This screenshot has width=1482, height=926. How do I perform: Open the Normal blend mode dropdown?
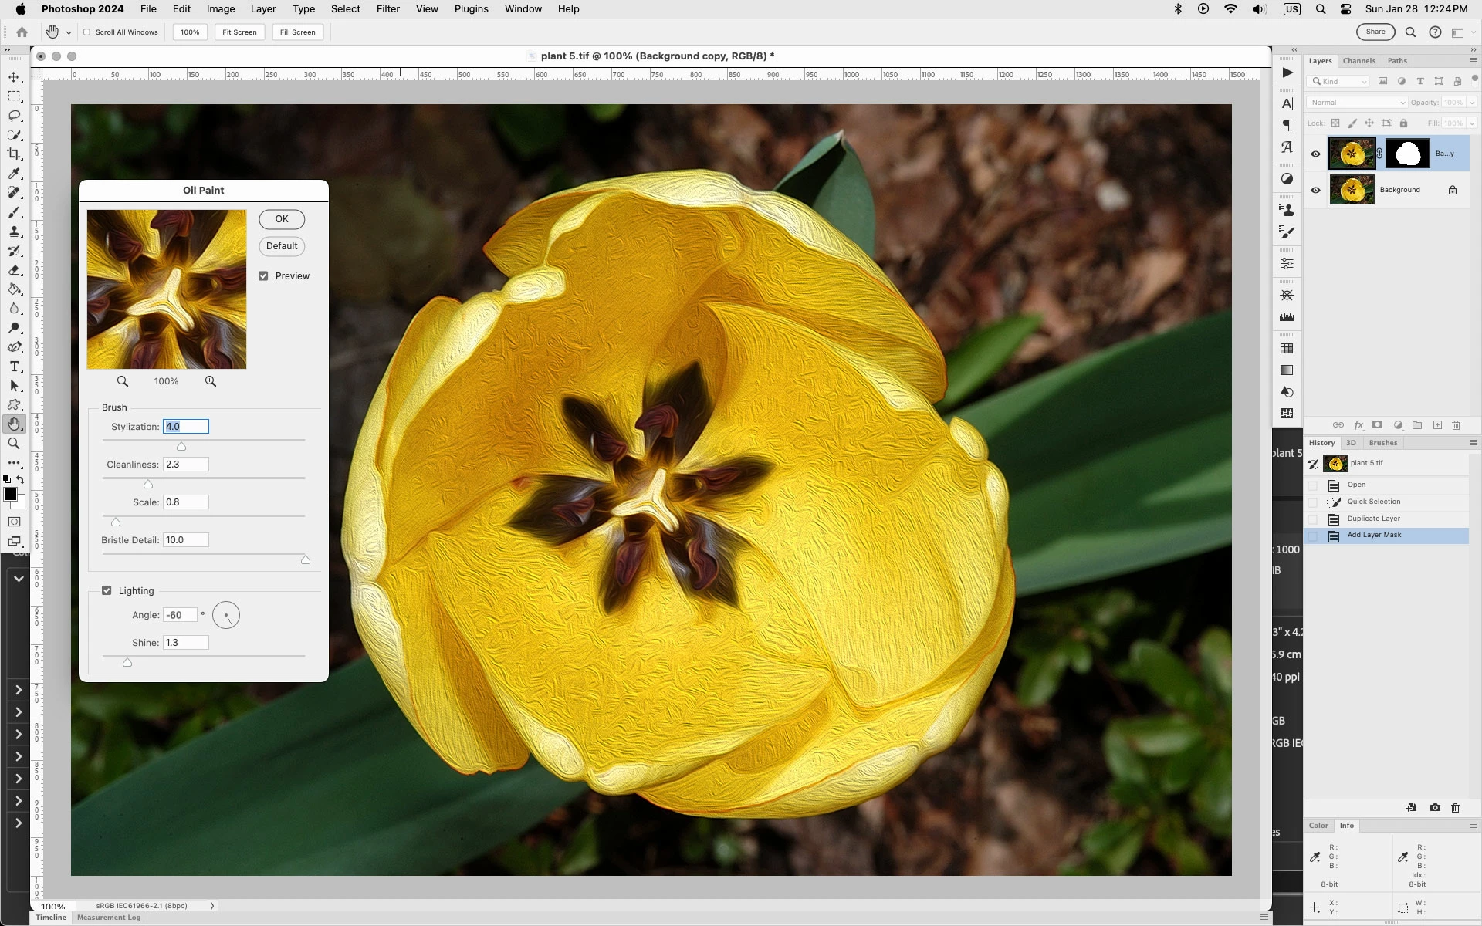[1356, 103]
